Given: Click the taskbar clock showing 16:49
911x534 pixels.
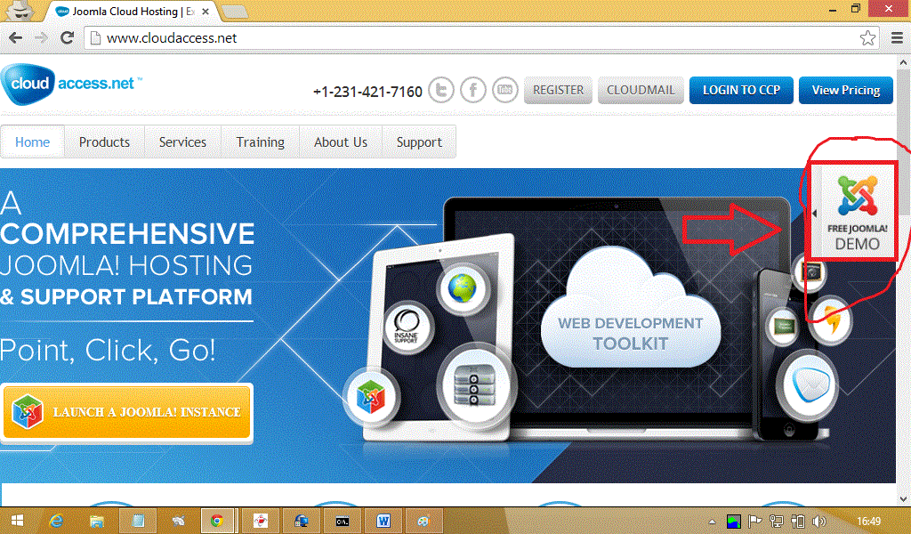Looking at the screenshot, I should click(x=868, y=522).
